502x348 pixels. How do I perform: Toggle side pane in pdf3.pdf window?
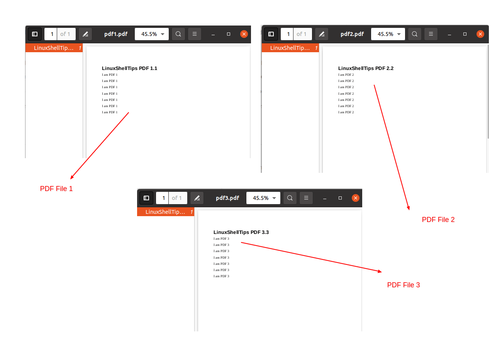(x=146, y=198)
